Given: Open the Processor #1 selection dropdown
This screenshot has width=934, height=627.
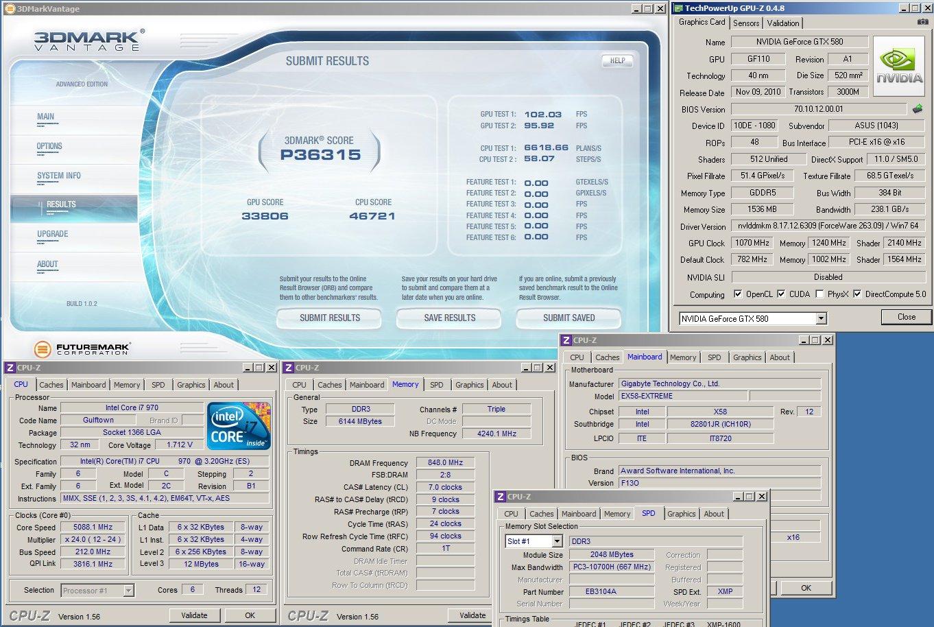Looking at the screenshot, I should pyautogui.click(x=128, y=590).
